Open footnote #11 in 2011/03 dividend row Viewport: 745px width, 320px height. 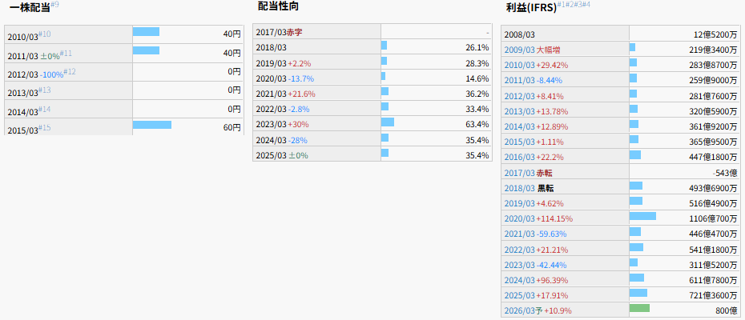point(66,53)
